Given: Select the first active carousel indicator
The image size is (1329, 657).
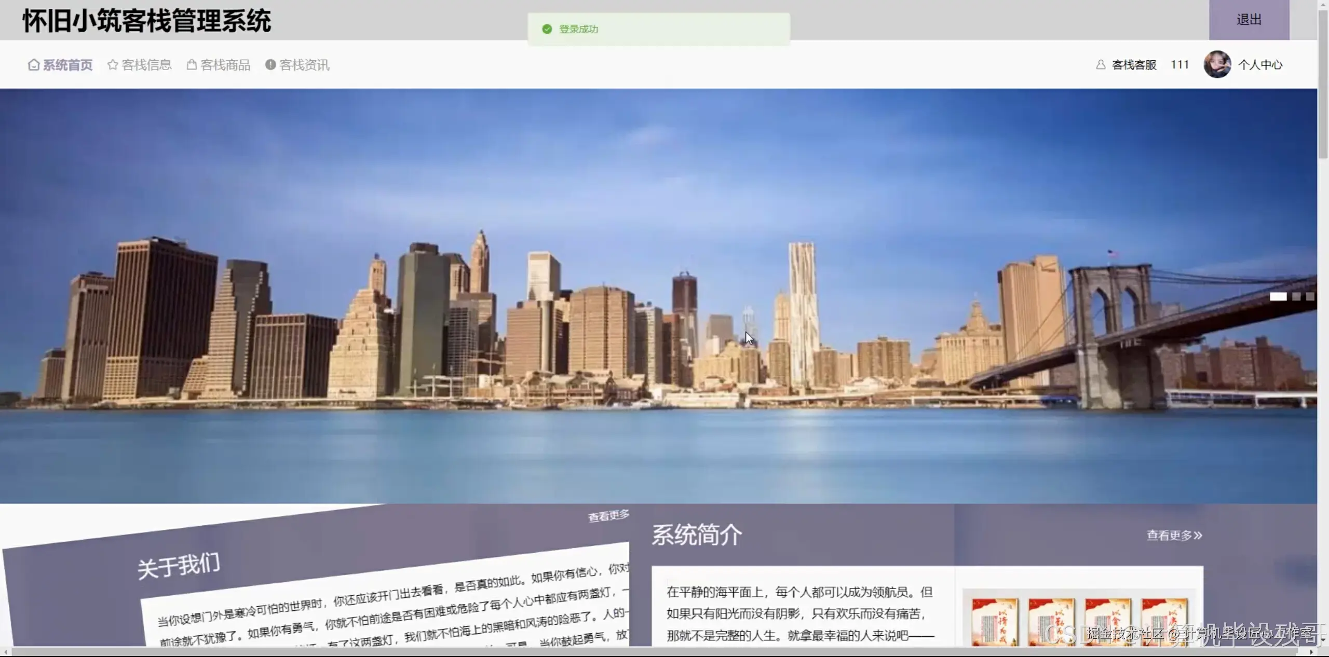Looking at the screenshot, I should tap(1278, 296).
